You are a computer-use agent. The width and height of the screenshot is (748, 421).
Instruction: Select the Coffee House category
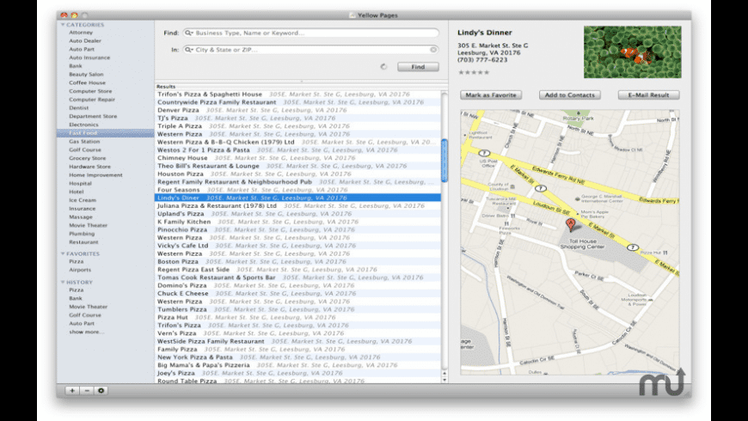(x=87, y=82)
